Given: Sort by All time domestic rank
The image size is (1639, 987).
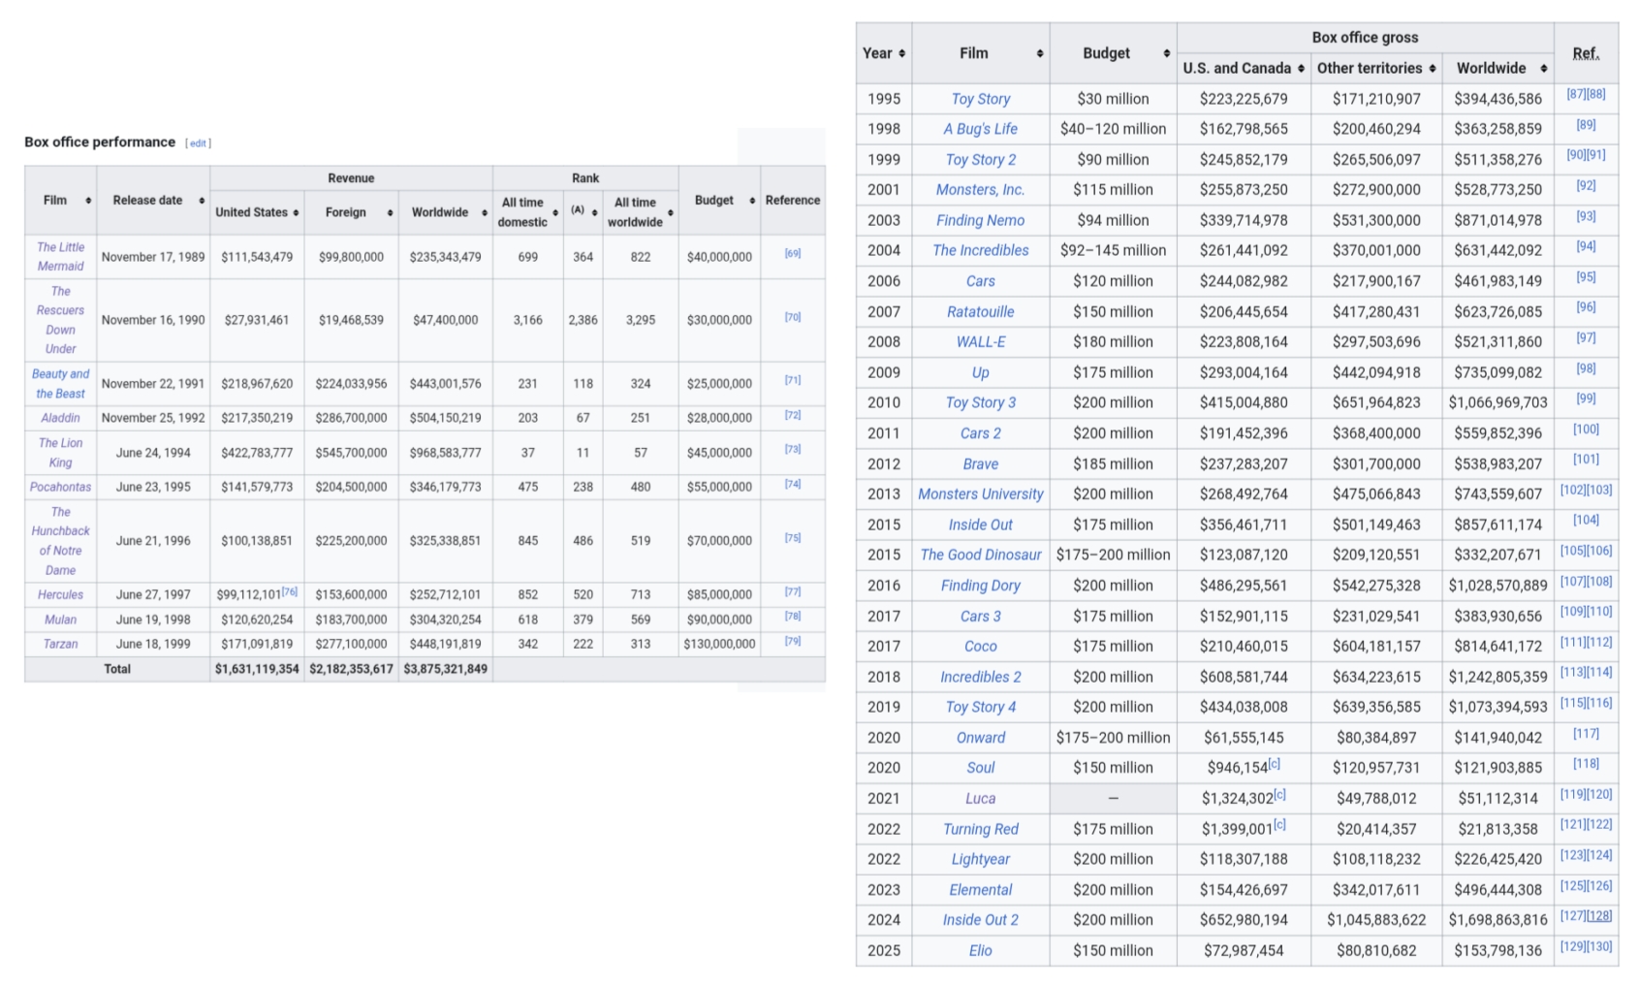Looking at the screenshot, I should pyautogui.click(x=555, y=212).
